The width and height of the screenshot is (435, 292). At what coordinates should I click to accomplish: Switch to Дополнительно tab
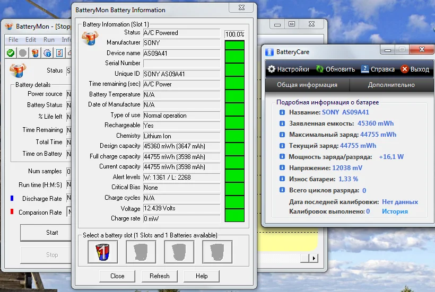tap(391, 85)
